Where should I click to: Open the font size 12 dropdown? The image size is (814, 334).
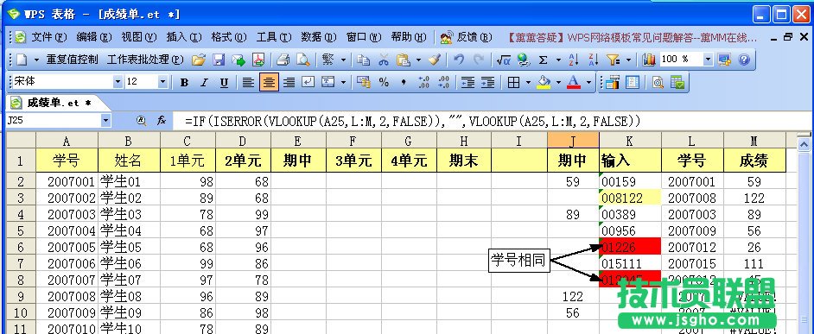click(162, 81)
